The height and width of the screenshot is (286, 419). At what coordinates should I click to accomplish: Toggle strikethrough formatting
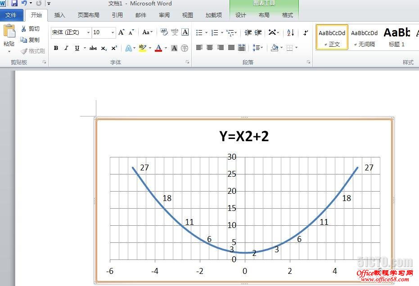coord(93,48)
